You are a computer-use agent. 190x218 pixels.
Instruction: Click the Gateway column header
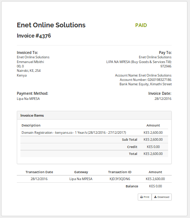[x=81, y=172]
